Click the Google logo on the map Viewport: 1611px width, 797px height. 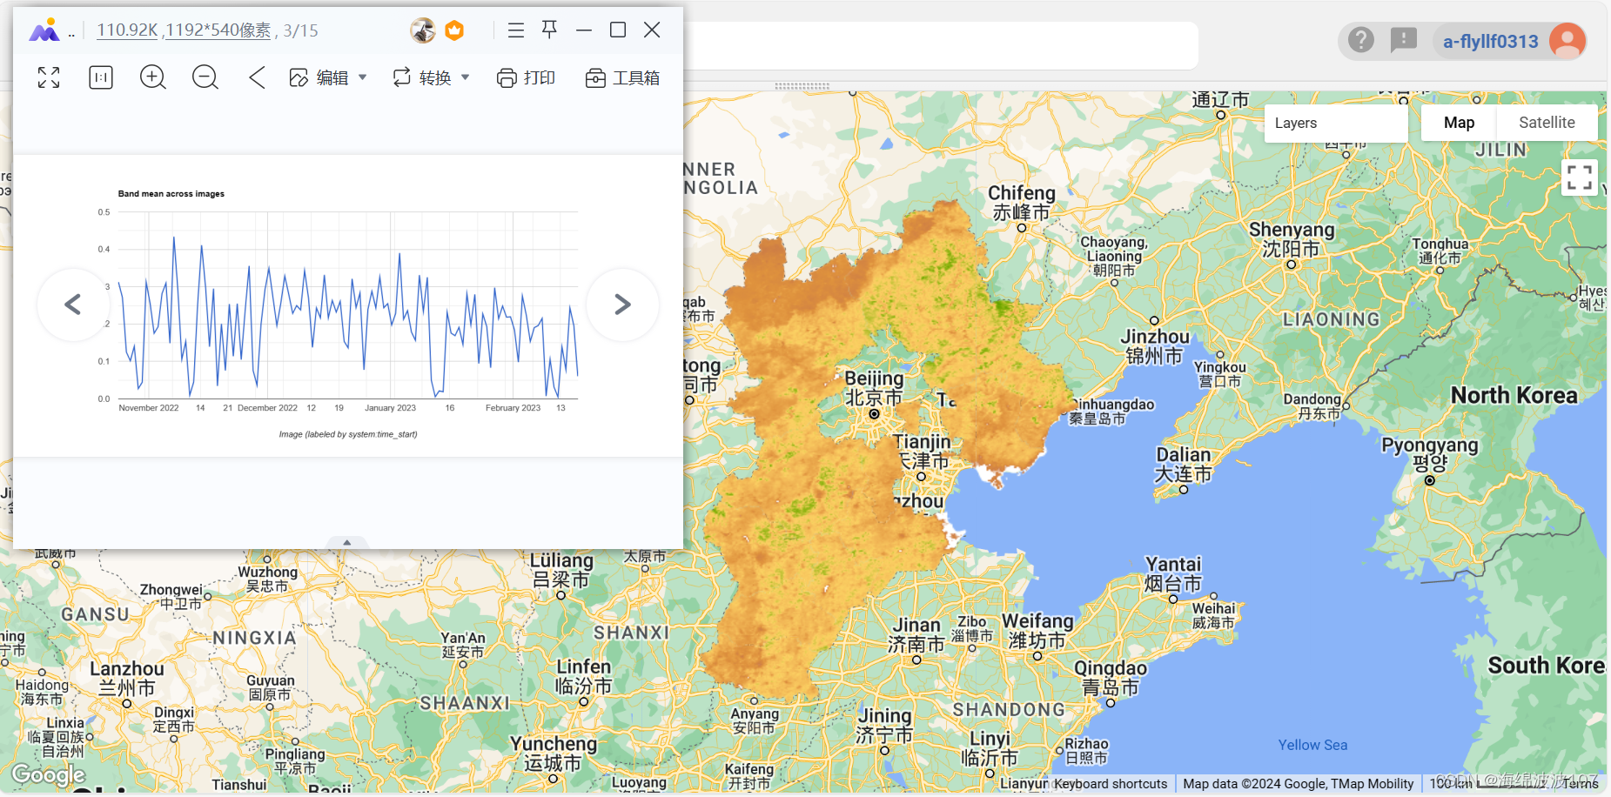[49, 774]
